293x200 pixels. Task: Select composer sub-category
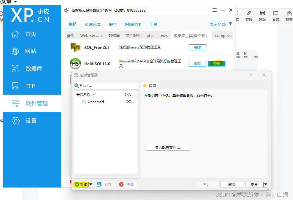tap(224, 35)
